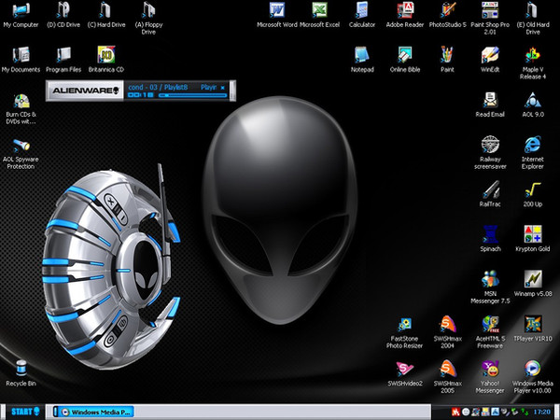Click the taskbar clock showing 17:20

(541, 411)
